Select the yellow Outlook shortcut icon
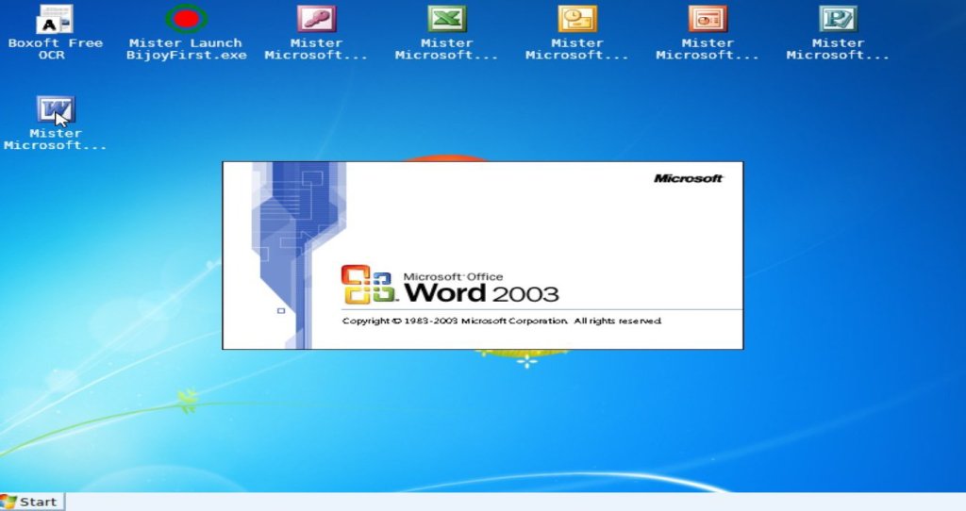This screenshot has height=511, width=966. (x=576, y=19)
